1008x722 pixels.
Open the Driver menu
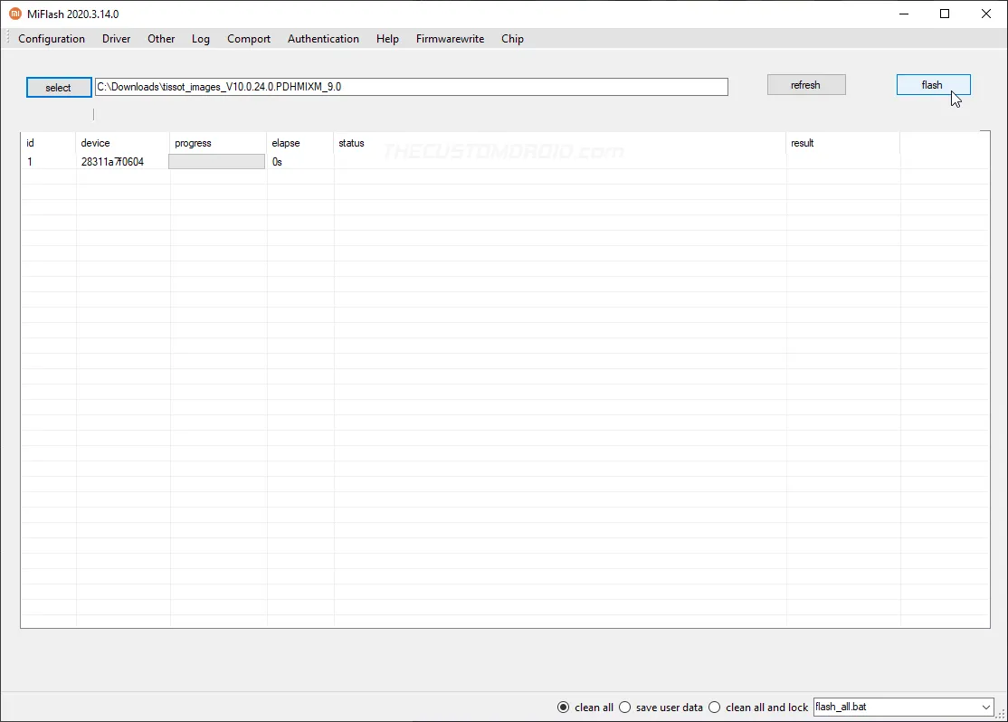[x=116, y=39]
